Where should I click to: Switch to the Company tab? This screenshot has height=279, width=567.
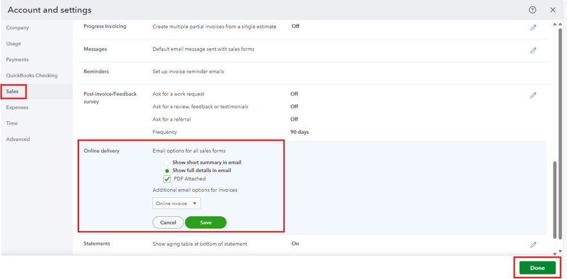point(18,28)
